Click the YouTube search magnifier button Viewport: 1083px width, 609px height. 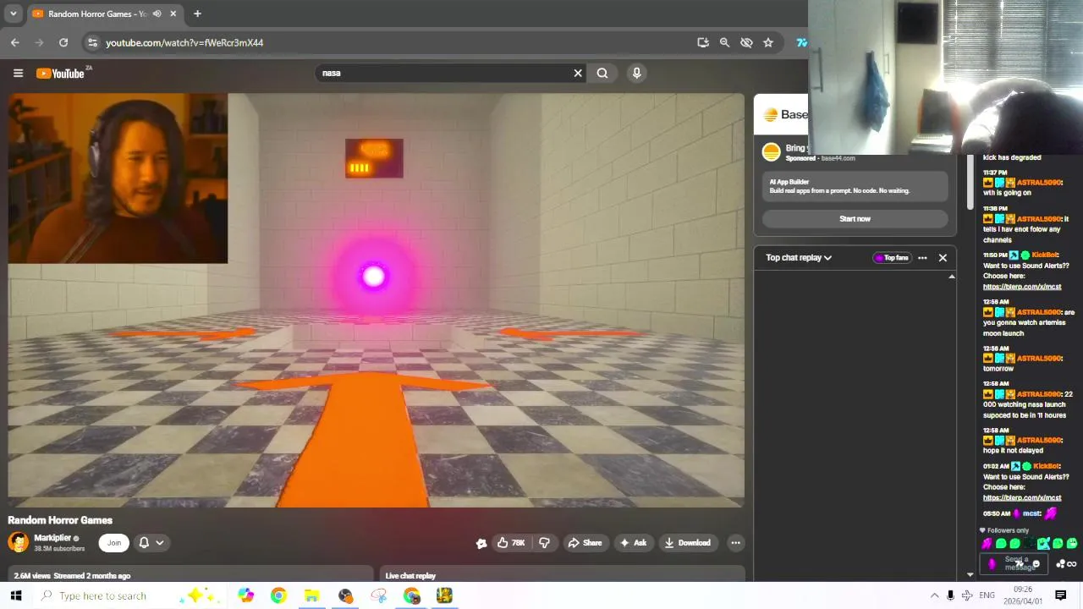602,73
